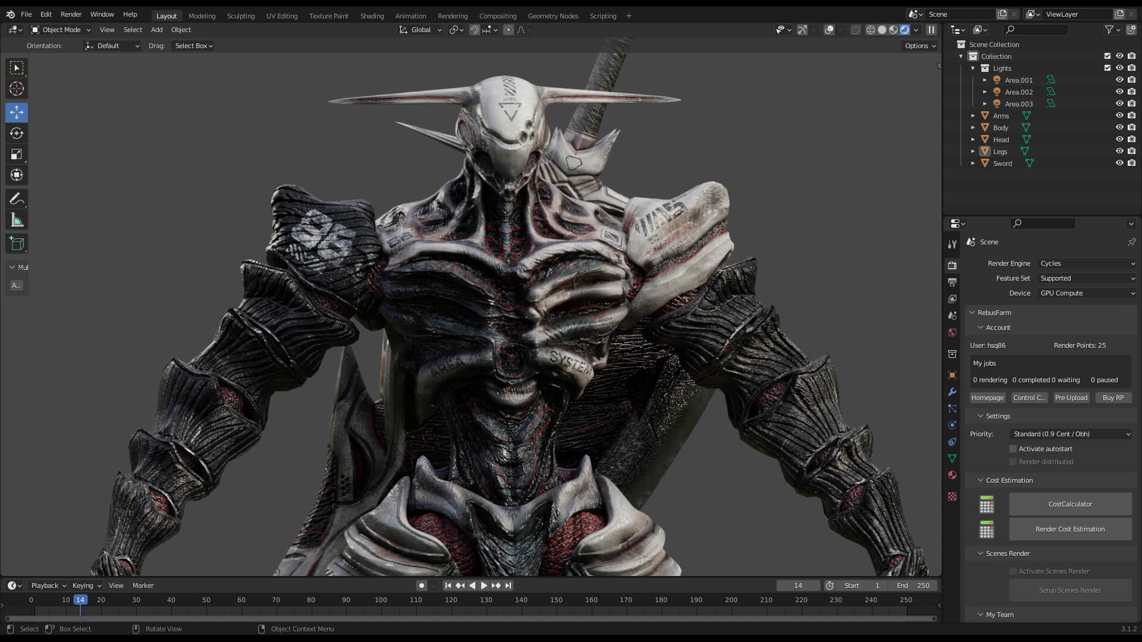Switch to the Geometry Nodes workspace

coord(553,16)
